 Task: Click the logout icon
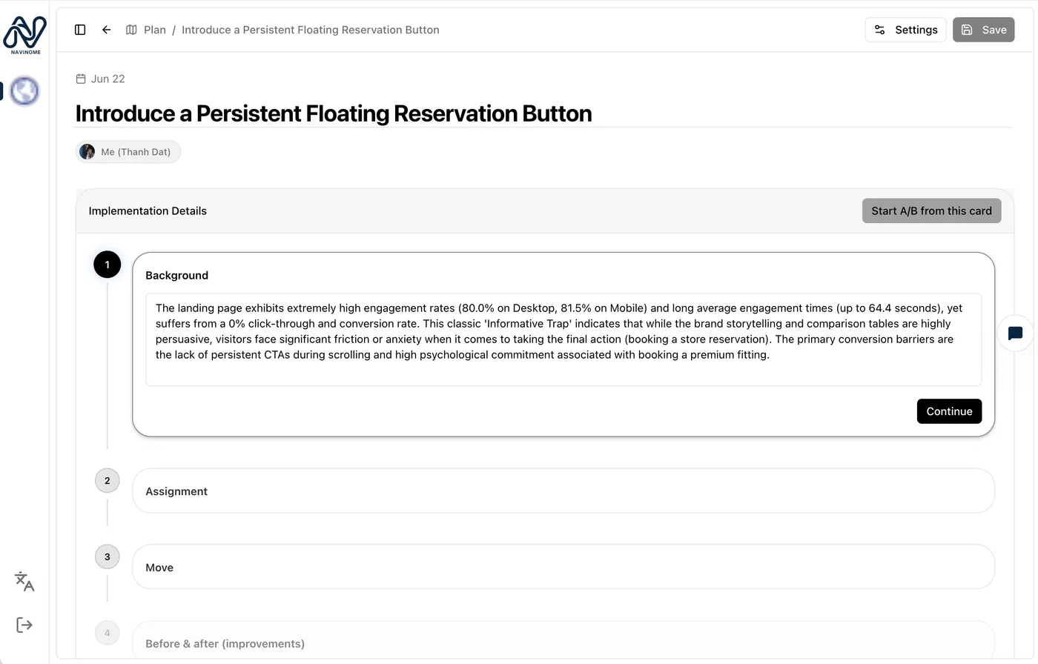pos(24,625)
